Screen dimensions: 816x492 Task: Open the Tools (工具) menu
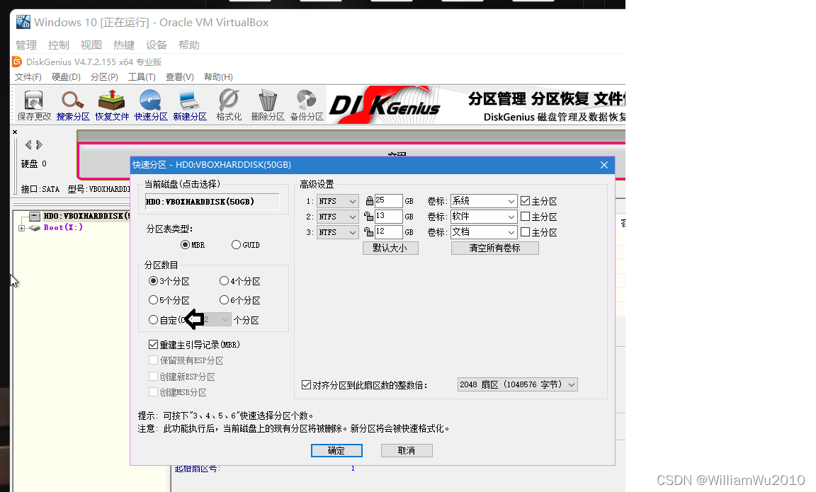pyautogui.click(x=142, y=77)
